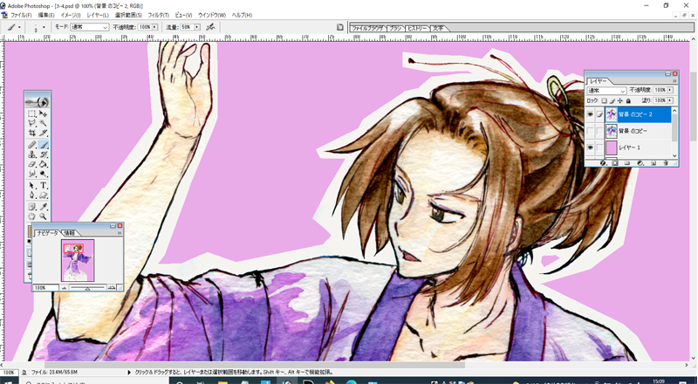Click the Navigator zoom in button
The image size is (698, 384).
coord(112,288)
